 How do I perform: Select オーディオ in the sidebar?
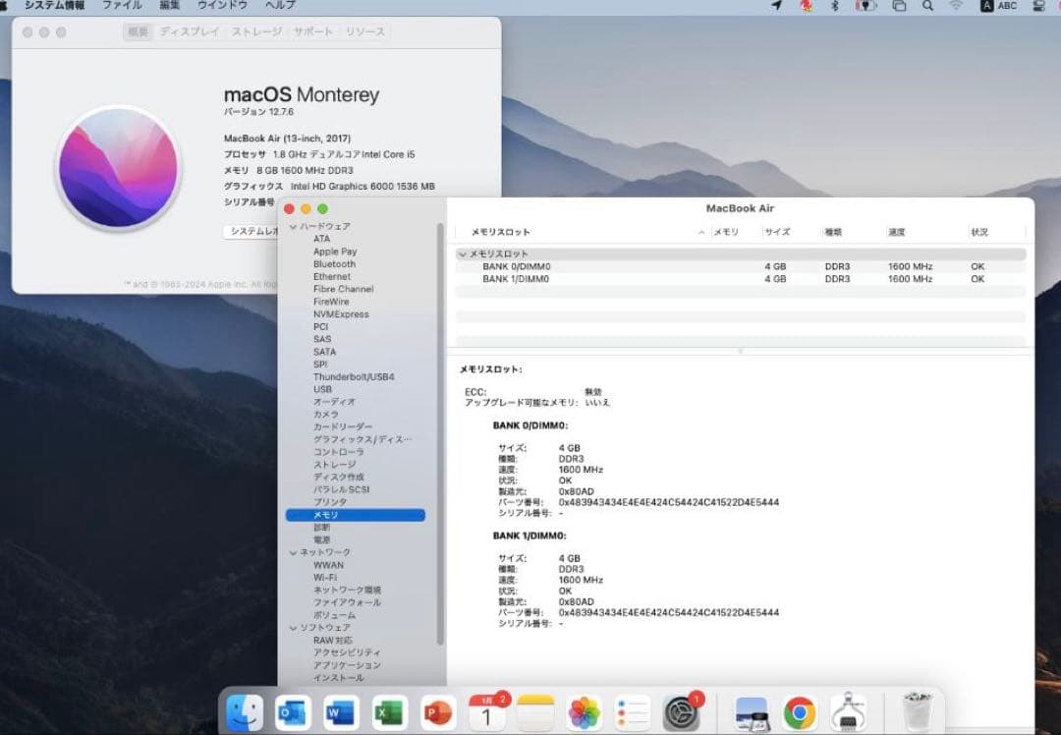tap(334, 402)
